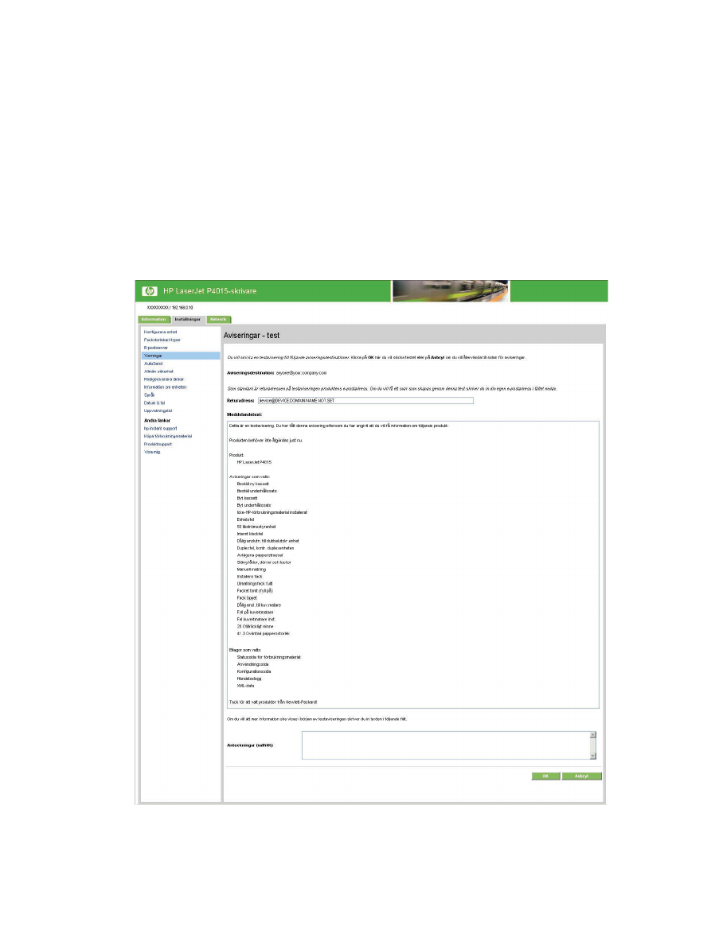Screen dimensions: 711x945
Task: Click the 'Aviseringar - test' page heading
Action: click(x=252, y=335)
